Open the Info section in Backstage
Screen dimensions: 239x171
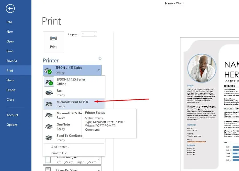(x=9, y=22)
